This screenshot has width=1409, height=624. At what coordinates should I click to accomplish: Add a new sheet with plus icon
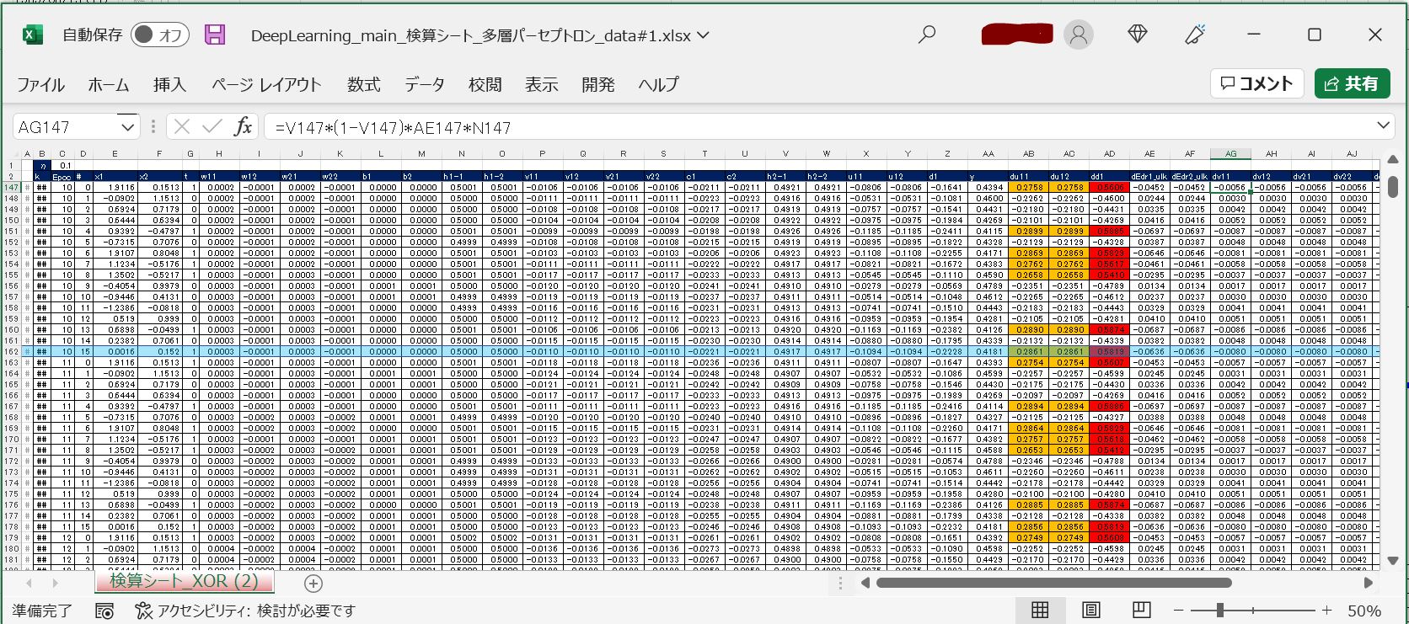coord(313,583)
